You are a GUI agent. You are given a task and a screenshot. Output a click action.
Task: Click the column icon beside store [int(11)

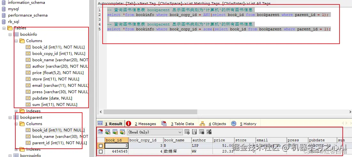click(x=28, y=79)
